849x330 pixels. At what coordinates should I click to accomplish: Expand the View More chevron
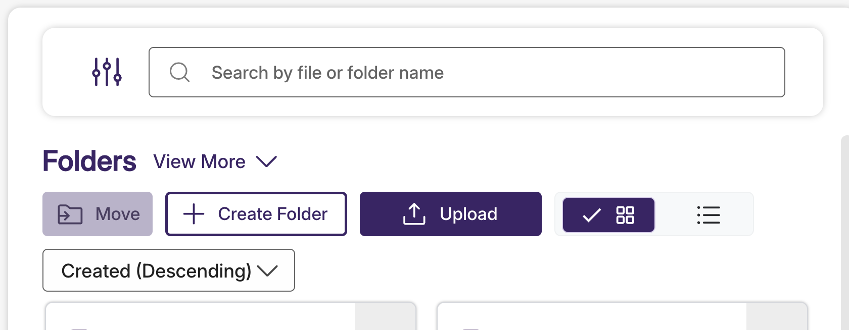tap(267, 161)
